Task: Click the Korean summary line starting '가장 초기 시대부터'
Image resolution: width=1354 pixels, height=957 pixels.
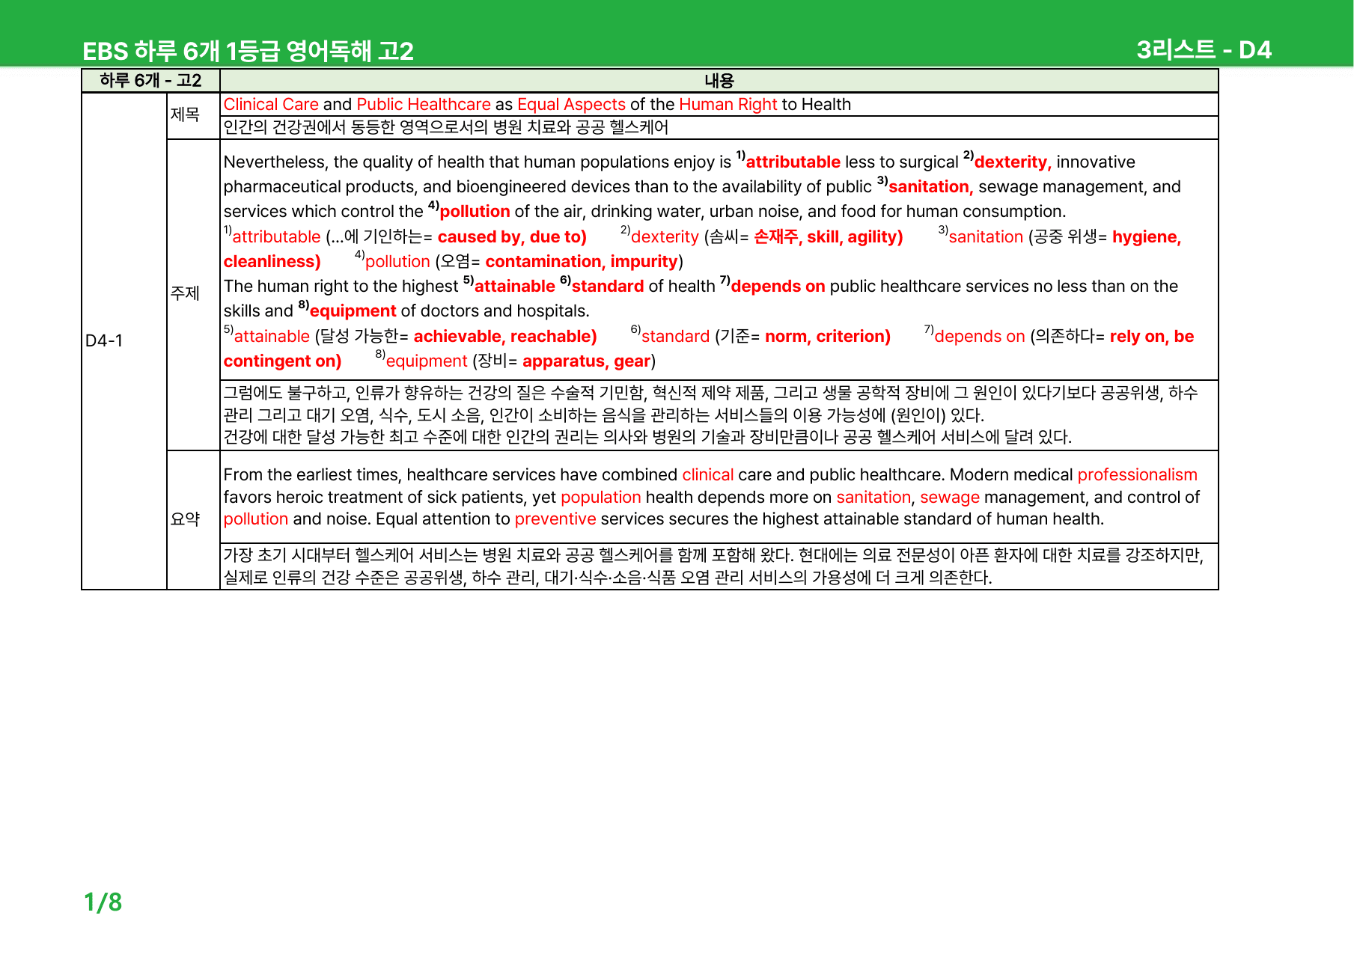Action: tap(713, 554)
